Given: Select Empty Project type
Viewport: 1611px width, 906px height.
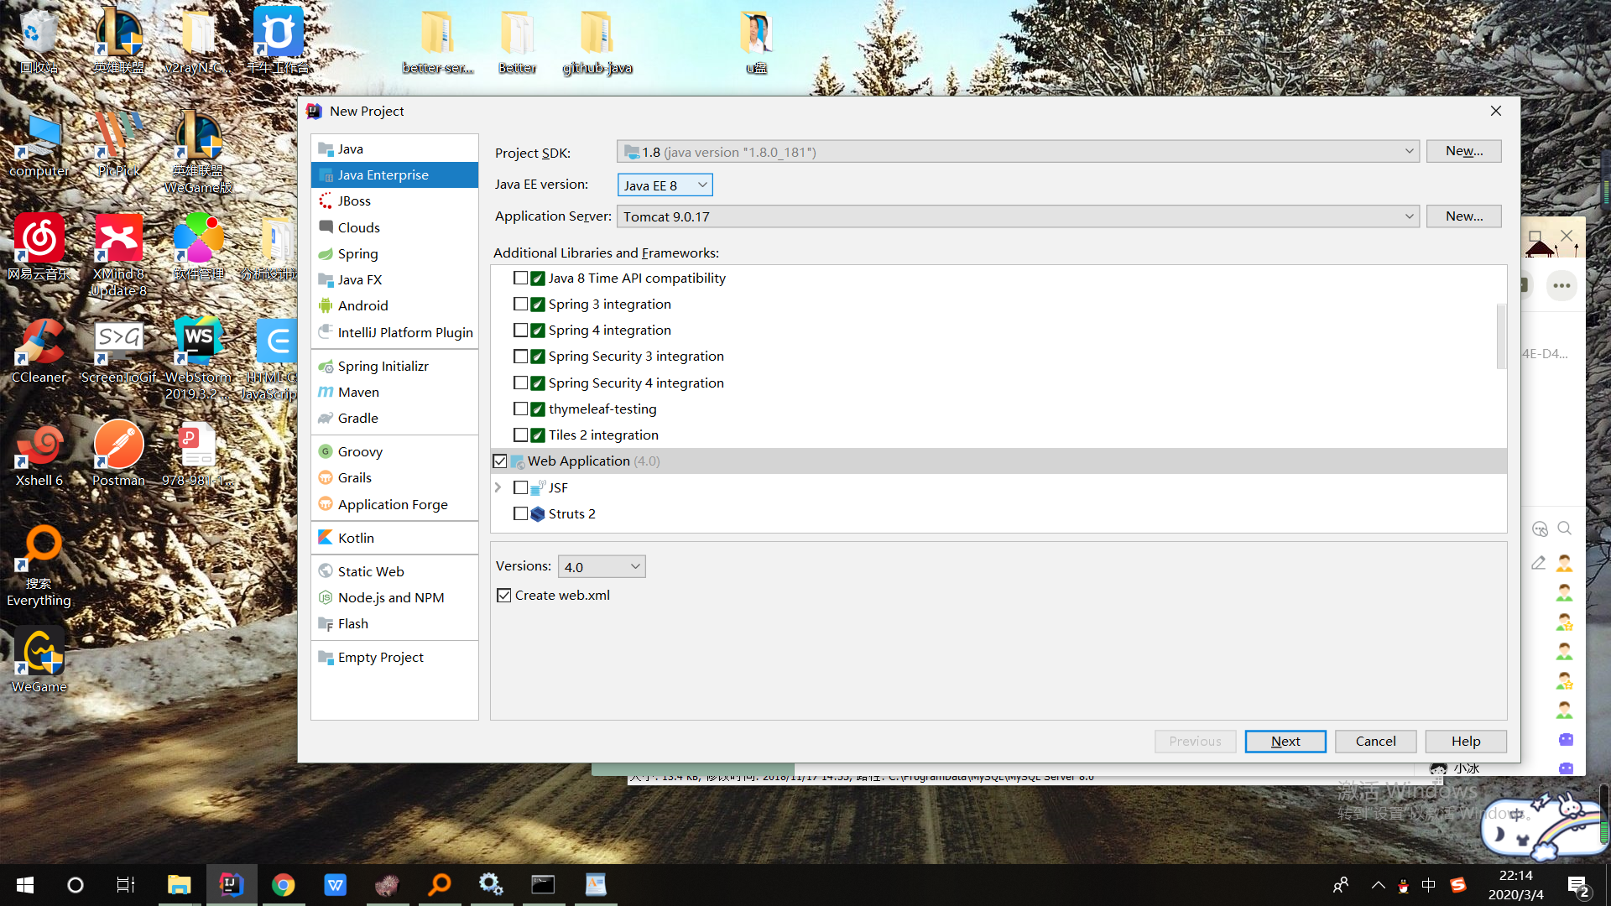Looking at the screenshot, I should click(394, 657).
